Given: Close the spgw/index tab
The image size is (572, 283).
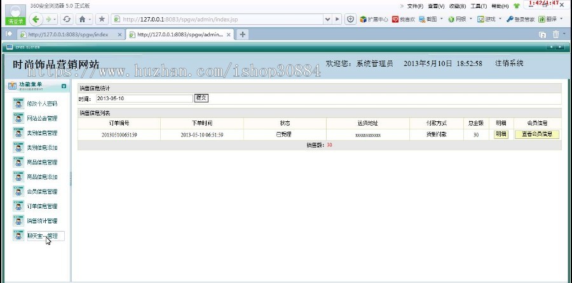Looking at the screenshot, I should click(119, 35).
